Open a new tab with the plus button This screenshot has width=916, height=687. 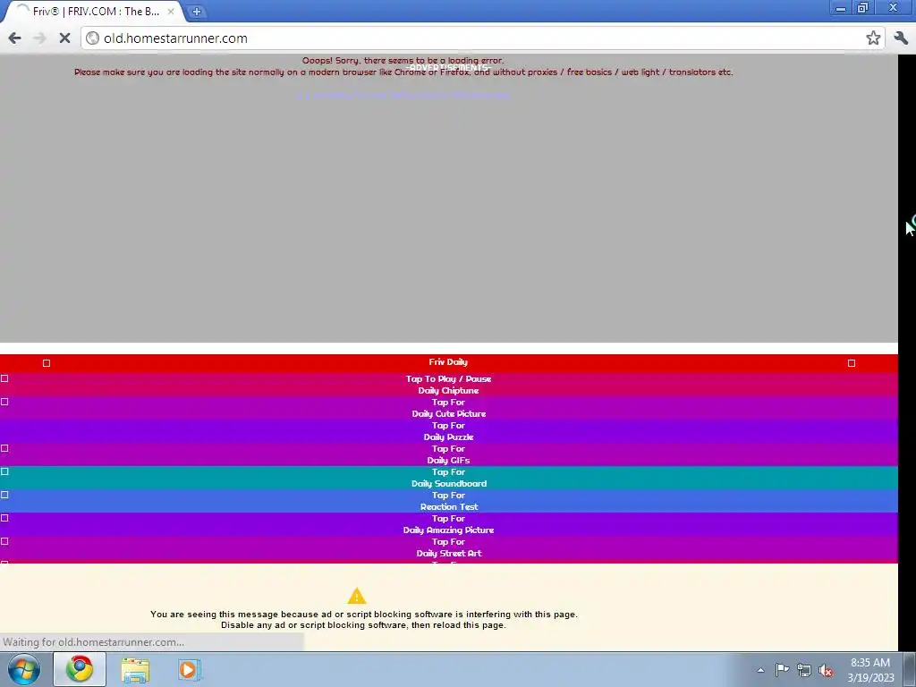pos(197,11)
